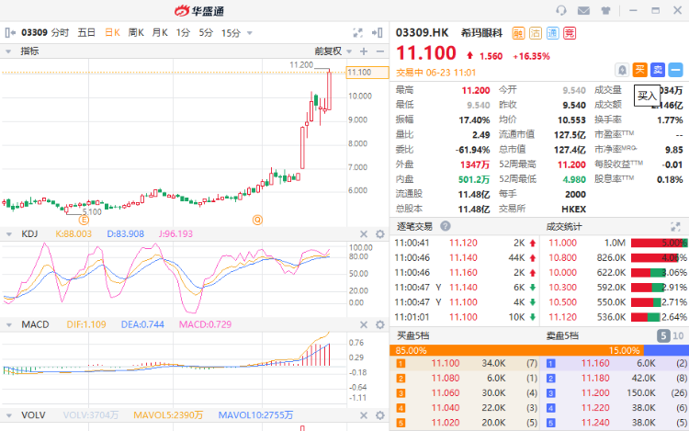Screen dimensions: 689x431
Task: Switch to 分时 intraday tab
Action: 61,32
